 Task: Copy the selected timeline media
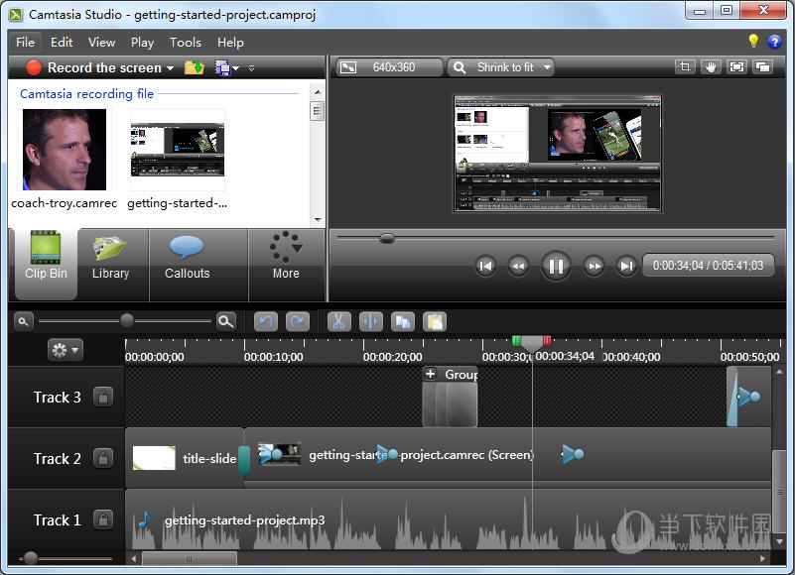403,321
